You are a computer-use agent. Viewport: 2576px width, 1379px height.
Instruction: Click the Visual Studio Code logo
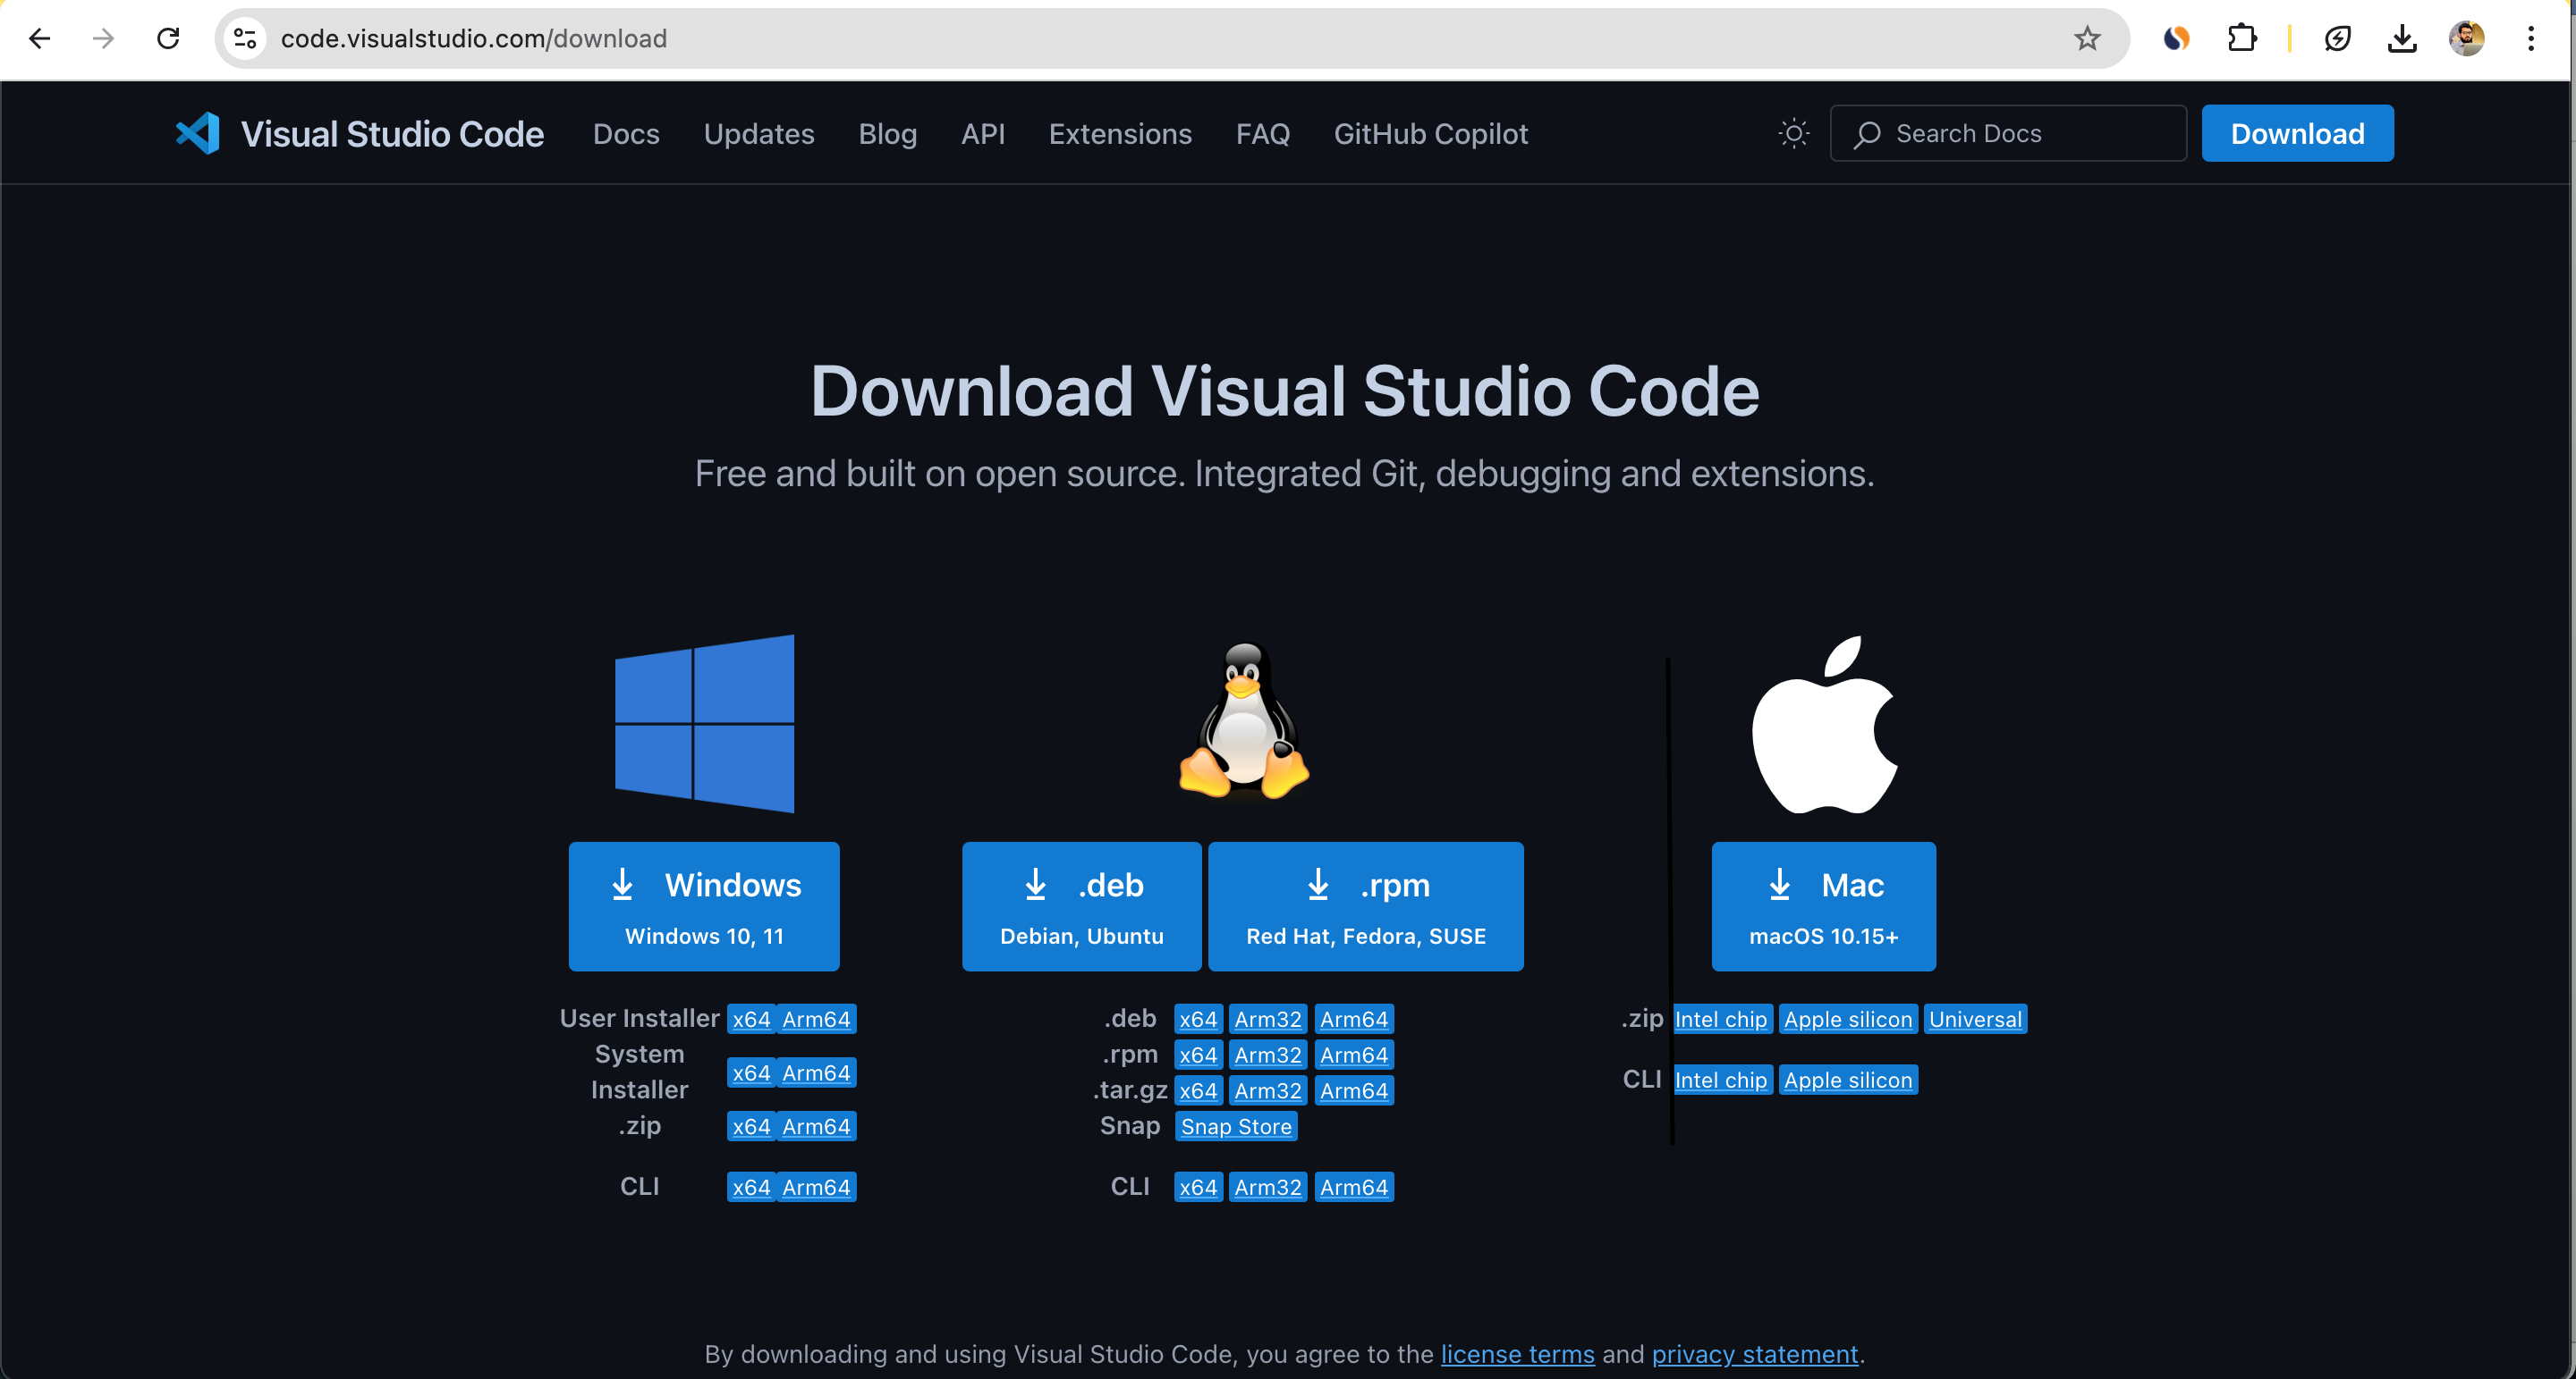pyautogui.click(x=198, y=133)
